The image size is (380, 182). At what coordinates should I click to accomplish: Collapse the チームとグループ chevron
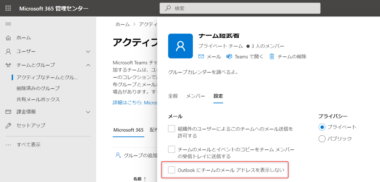pyautogui.click(x=88, y=65)
